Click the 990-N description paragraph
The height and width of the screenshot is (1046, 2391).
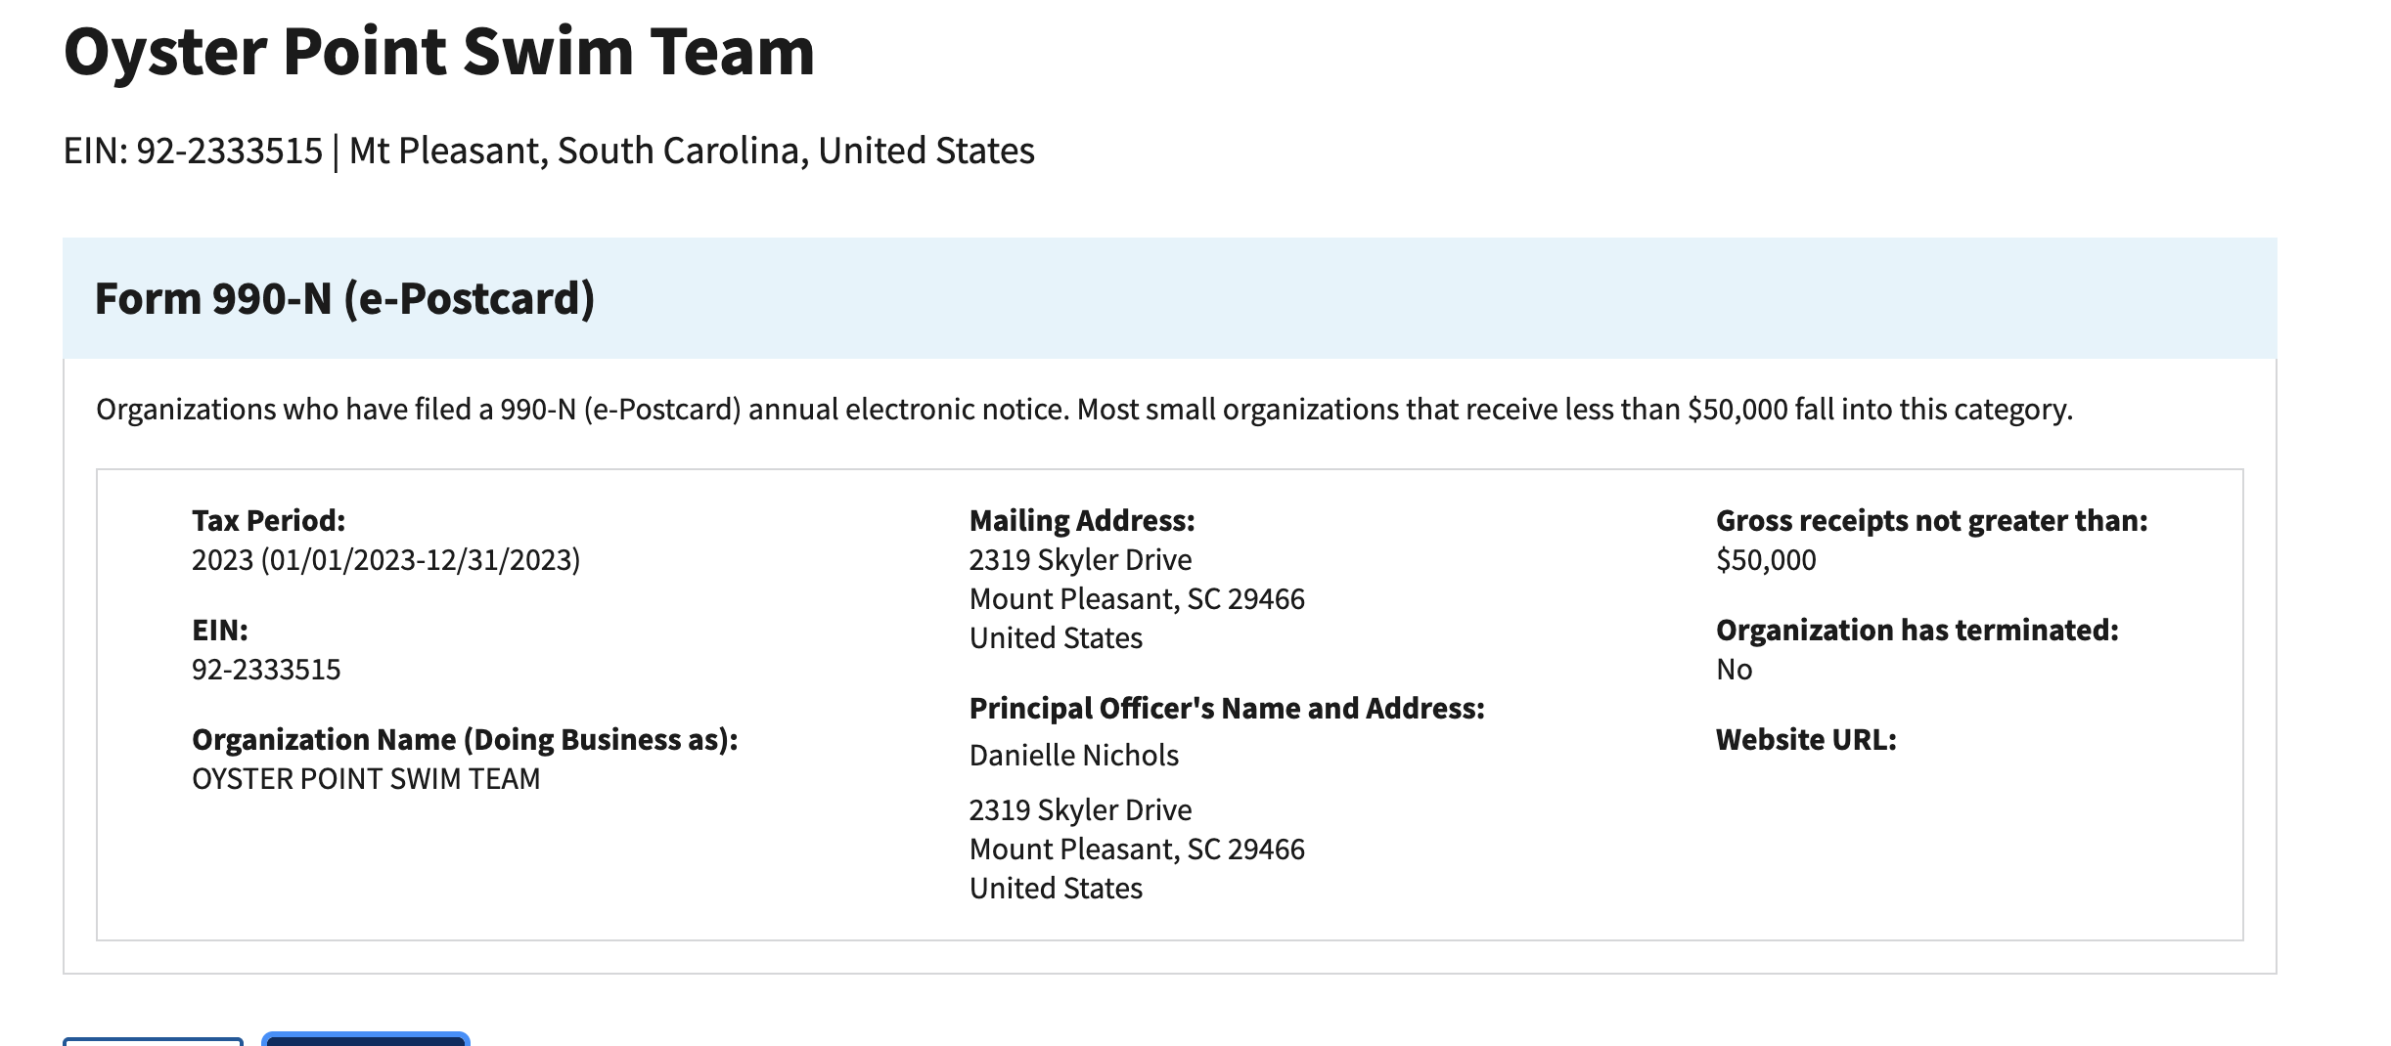click(1084, 409)
